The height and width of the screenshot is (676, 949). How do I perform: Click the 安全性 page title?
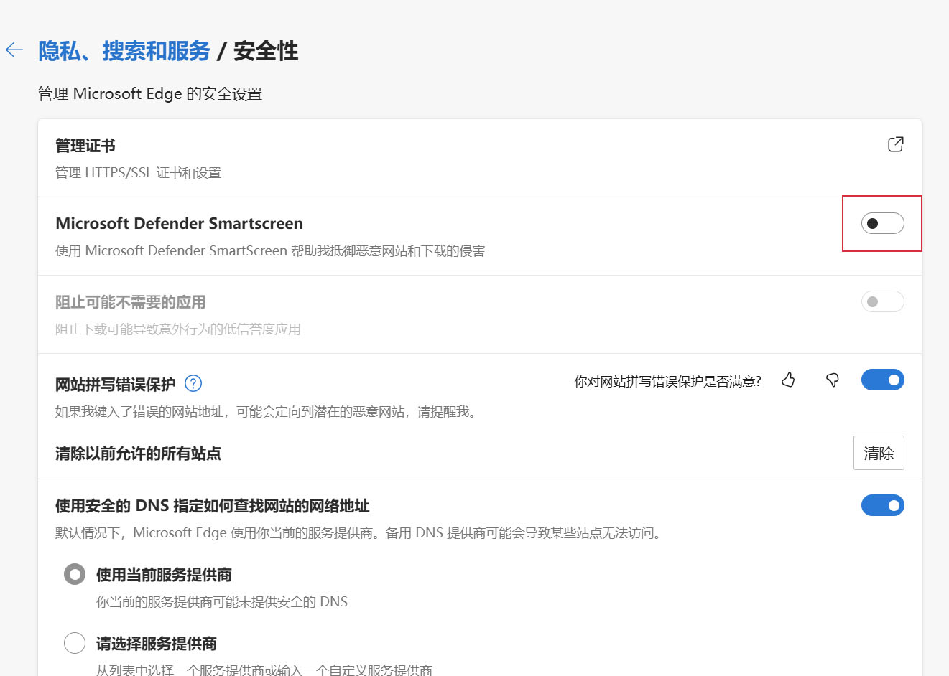pyautogui.click(x=266, y=51)
